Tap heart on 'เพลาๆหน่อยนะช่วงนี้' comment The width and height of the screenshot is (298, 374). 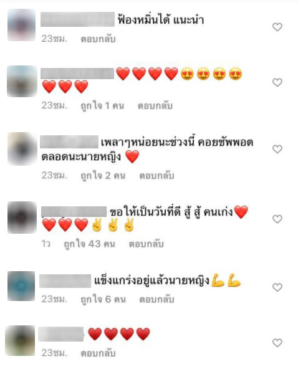pos(277,150)
